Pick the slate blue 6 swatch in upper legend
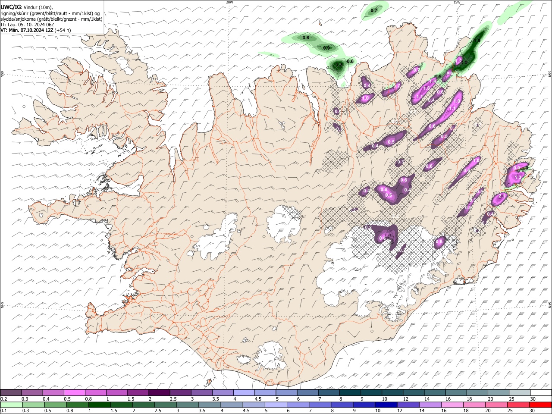The width and height of the screenshot is (552, 414). point(307,392)
